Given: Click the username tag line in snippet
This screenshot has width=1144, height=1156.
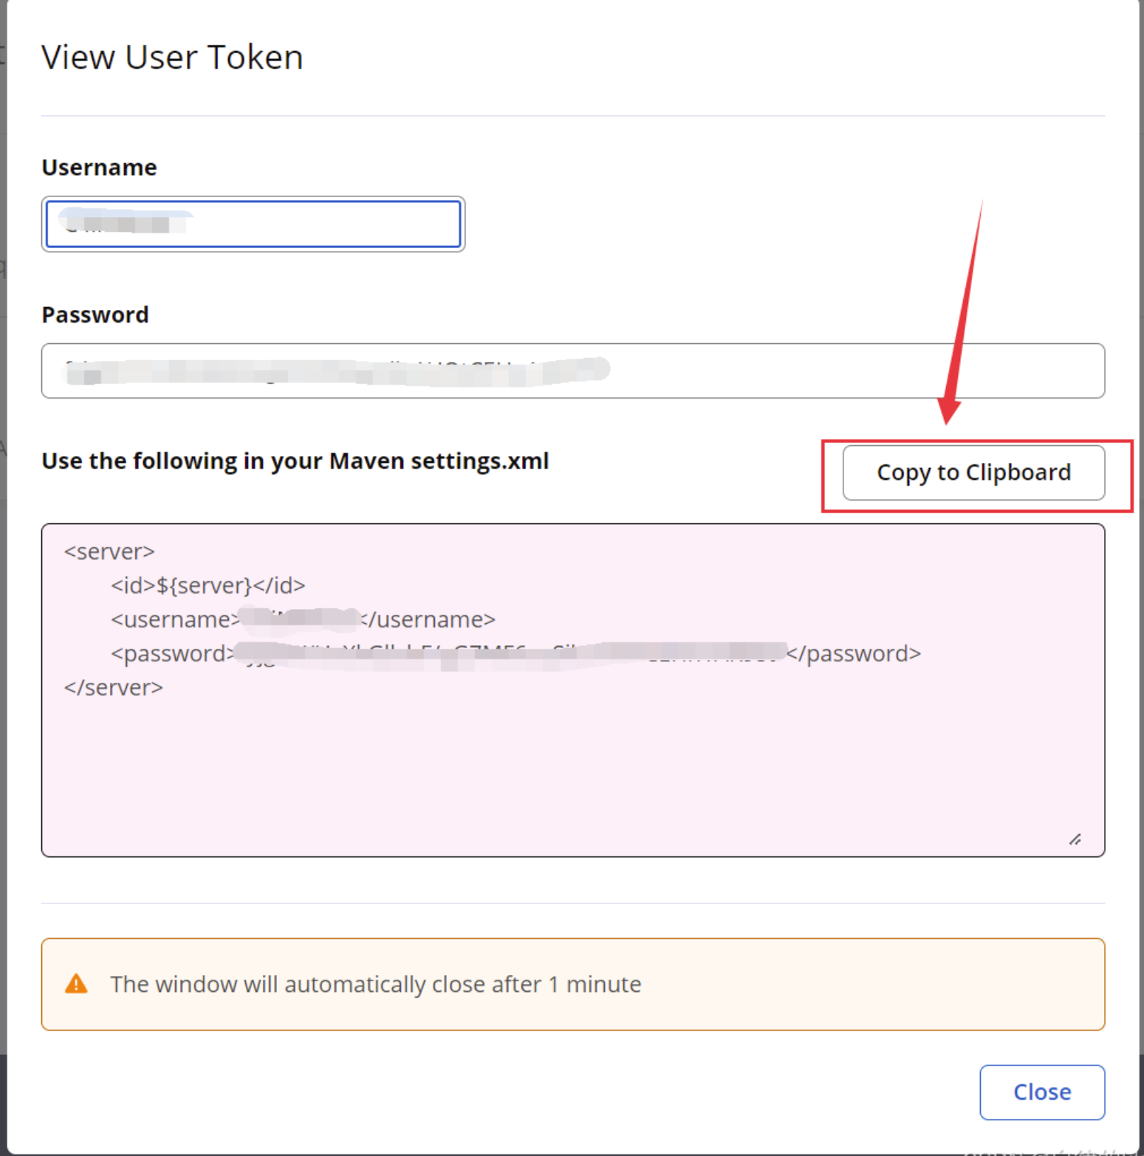Looking at the screenshot, I should (303, 619).
